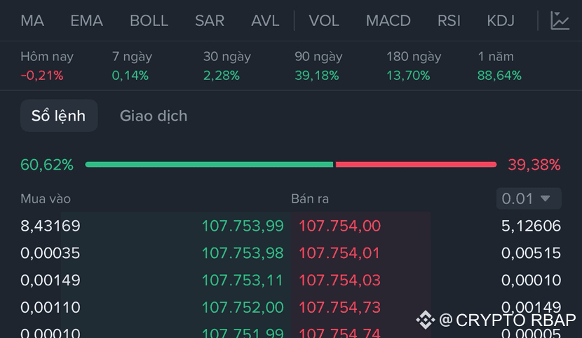582x338 pixels.
Task: Open the chart indicator settings icon
Action: (x=560, y=20)
